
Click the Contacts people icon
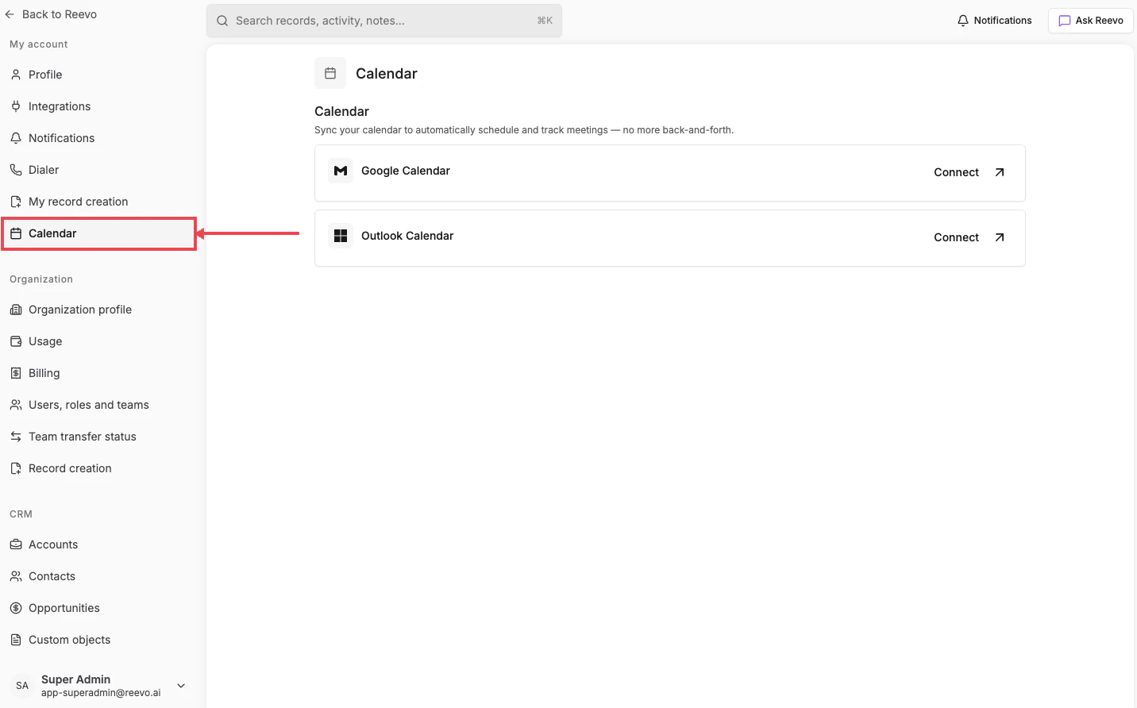pos(16,576)
